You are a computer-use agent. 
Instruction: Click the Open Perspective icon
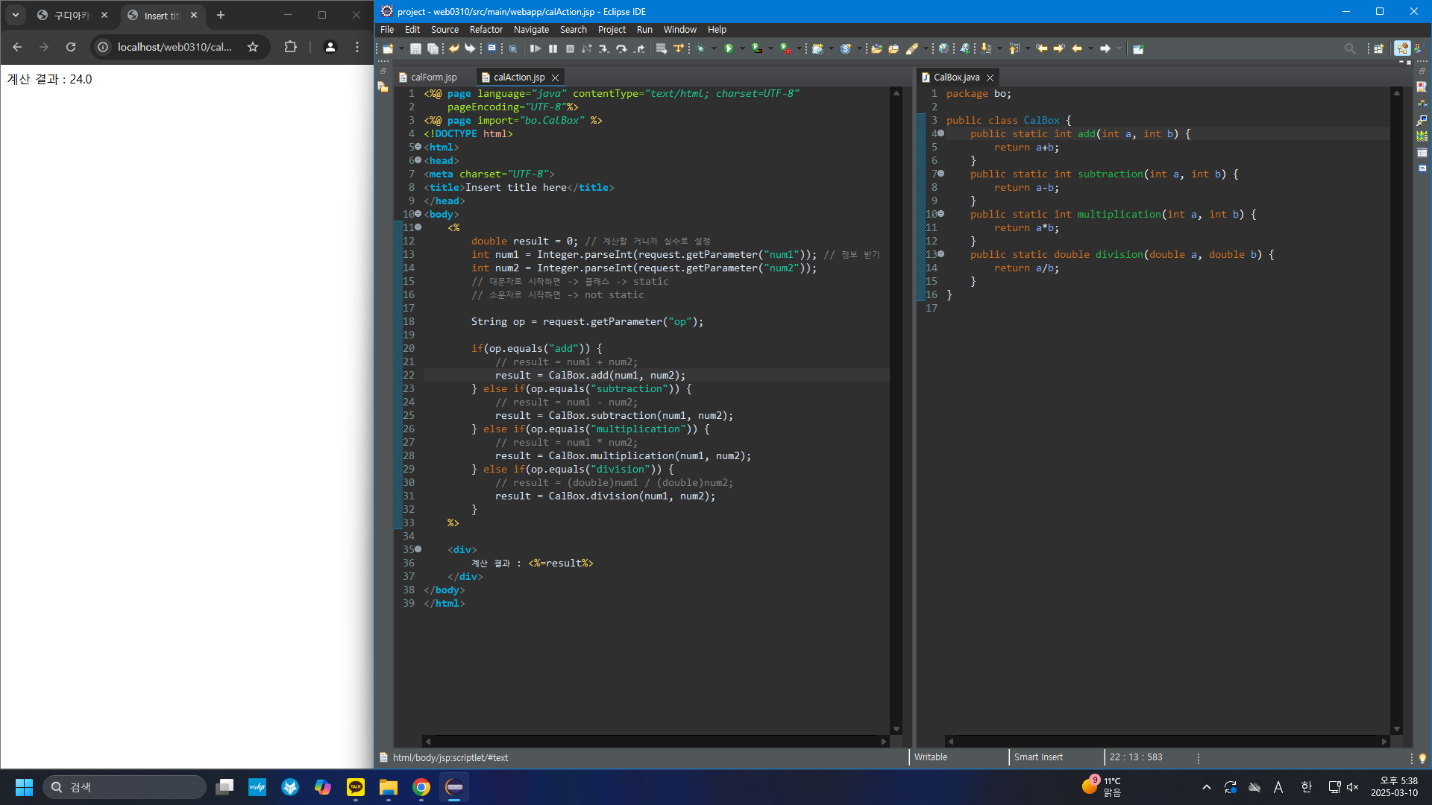1378,49
